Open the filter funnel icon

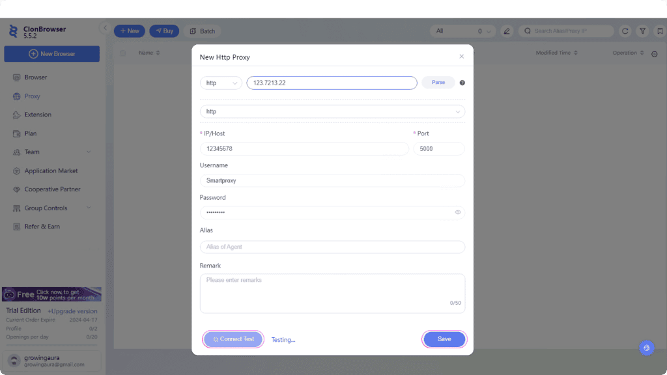(642, 31)
